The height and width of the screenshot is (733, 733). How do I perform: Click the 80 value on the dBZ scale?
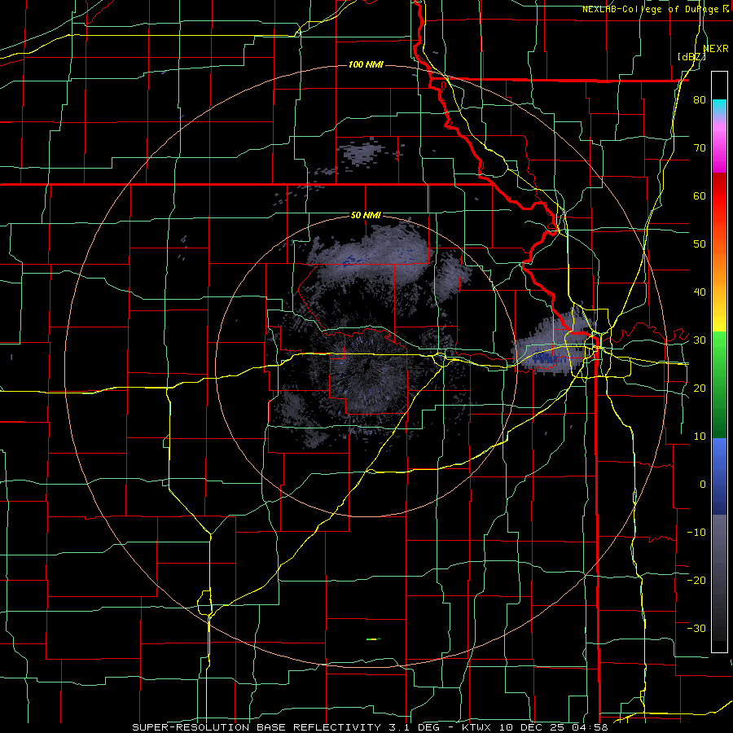pyautogui.click(x=700, y=100)
